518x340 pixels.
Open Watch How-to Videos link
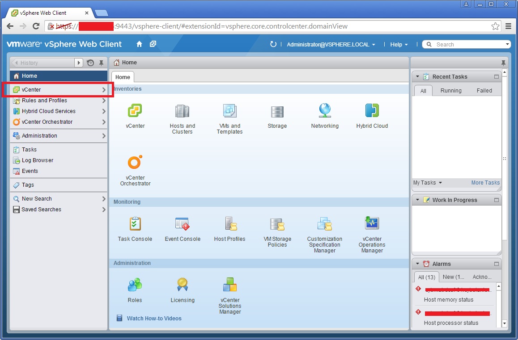pyautogui.click(x=154, y=318)
